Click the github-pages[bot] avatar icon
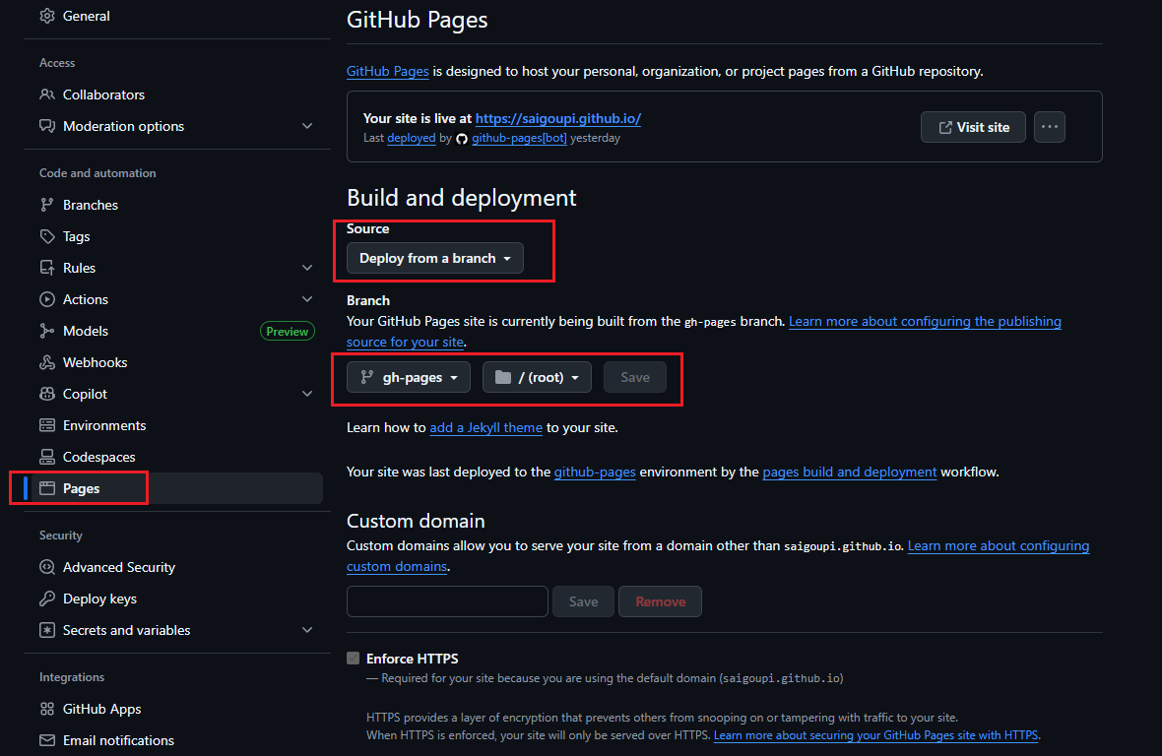This screenshot has width=1162, height=756. (x=462, y=138)
